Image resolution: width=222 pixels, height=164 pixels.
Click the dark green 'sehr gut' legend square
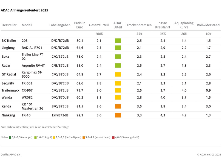(10, 137)
